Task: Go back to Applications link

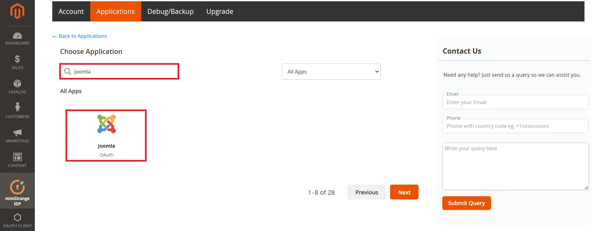Action: point(79,36)
